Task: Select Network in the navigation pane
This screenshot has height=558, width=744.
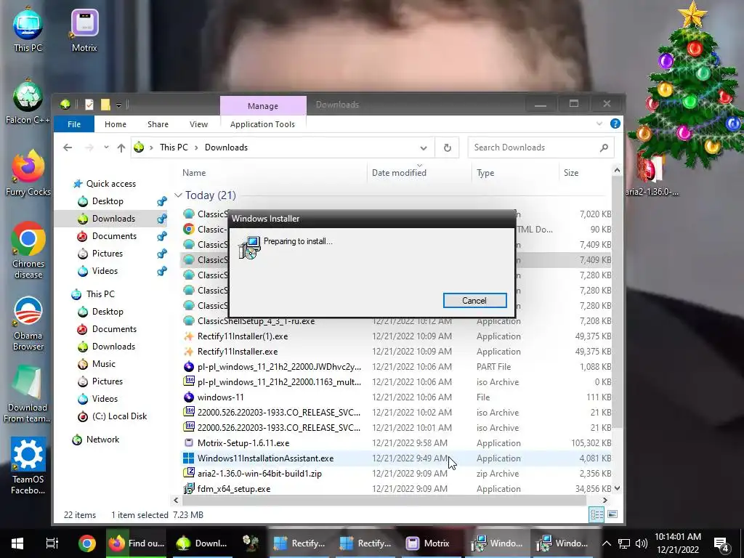Action: pyautogui.click(x=102, y=440)
